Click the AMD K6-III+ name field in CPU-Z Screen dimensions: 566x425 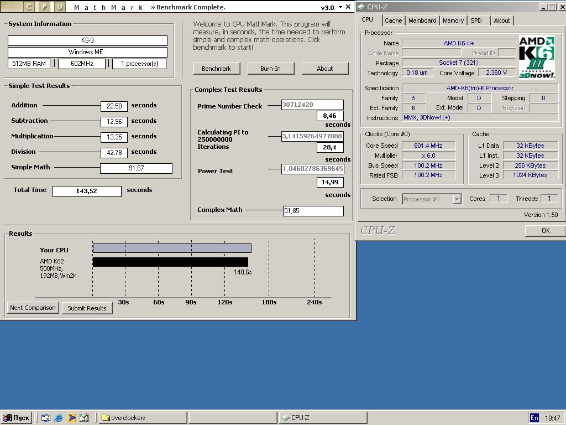pyautogui.click(x=459, y=43)
